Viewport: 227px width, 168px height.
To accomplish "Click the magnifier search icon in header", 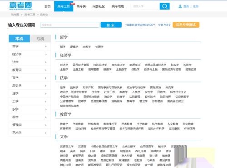I will point(164,6).
